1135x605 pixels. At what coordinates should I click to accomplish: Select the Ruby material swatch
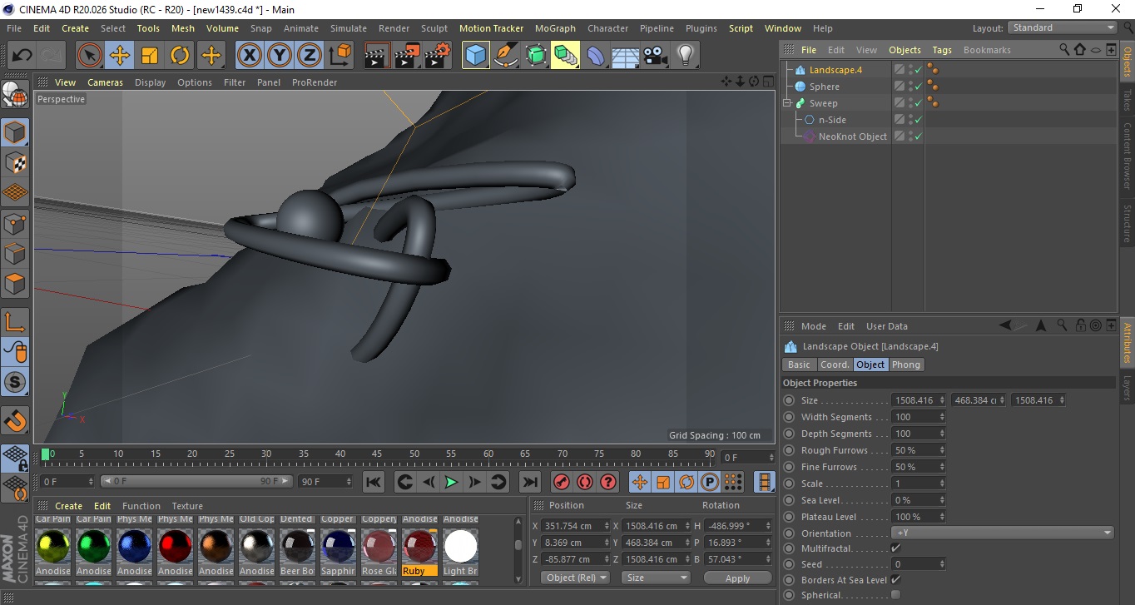click(x=419, y=547)
